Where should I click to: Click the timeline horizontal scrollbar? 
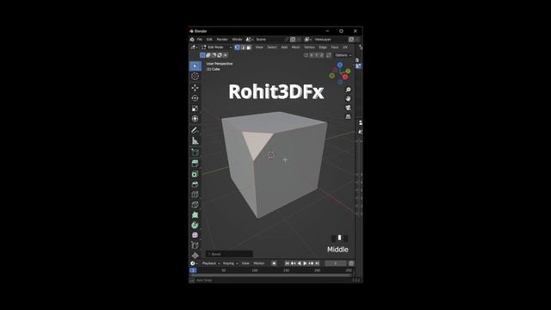click(x=271, y=276)
